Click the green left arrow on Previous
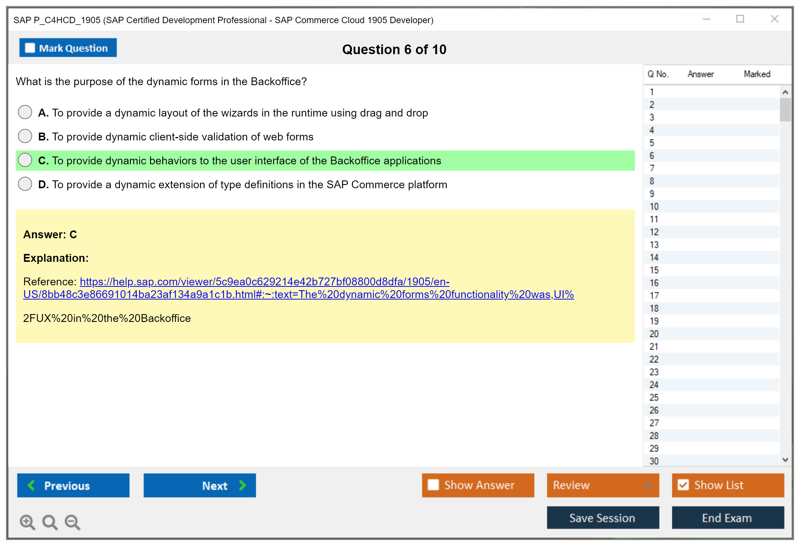The width and height of the screenshot is (803, 549). pyautogui.click(x=31, y=485)
